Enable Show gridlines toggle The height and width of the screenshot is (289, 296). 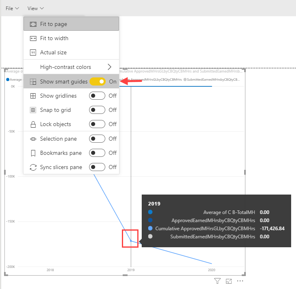click(97, 96)
